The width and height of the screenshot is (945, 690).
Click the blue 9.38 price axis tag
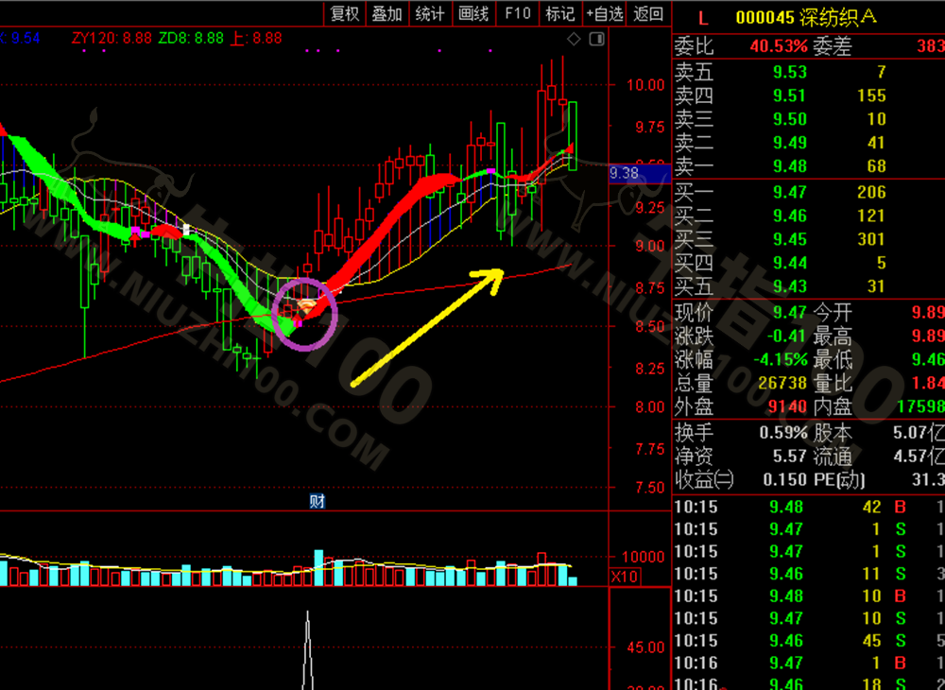tap(625, 173)
